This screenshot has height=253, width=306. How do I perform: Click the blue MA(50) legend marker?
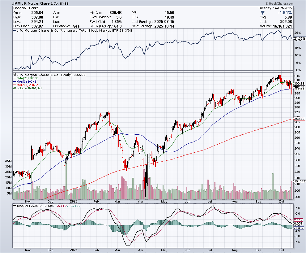[x=14, y=81]
